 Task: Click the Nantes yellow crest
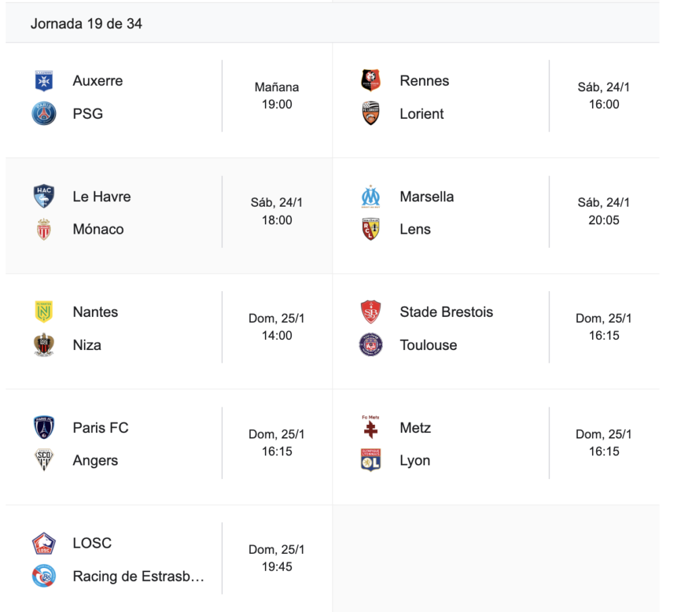tap(44, 312)
